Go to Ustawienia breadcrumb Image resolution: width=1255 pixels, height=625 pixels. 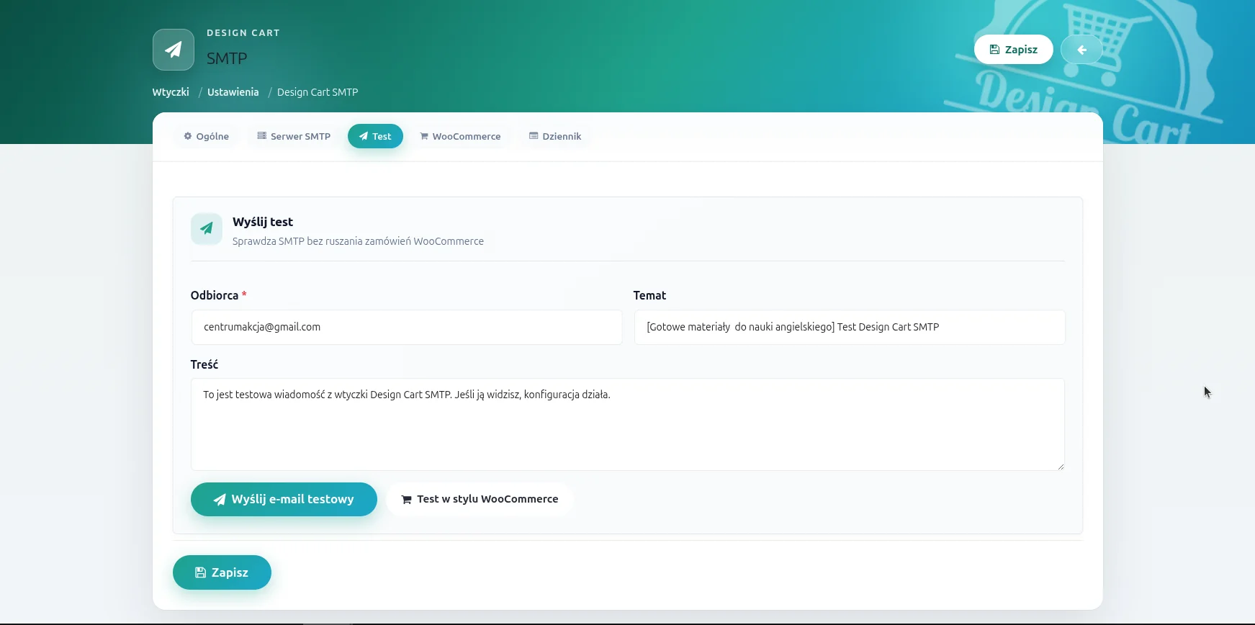[x=233, y=92]
